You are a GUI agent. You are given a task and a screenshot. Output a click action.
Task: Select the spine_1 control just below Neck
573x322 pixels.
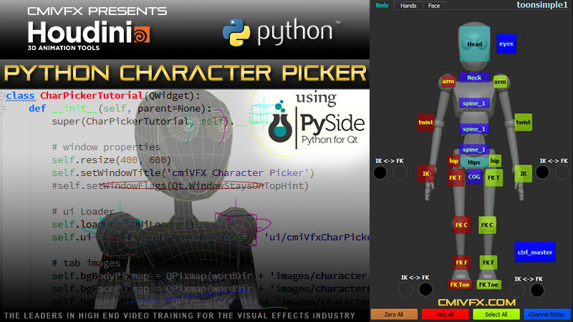coord(474,103)
